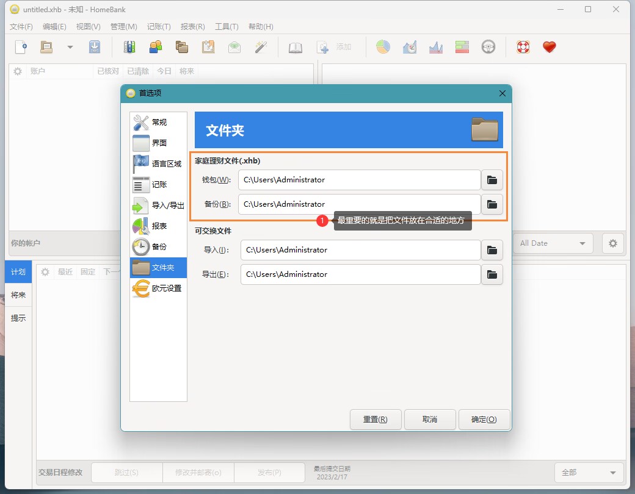Open account management from the toolbar icon
The width and height of the screenshot is (635, 494).
[x=129, y=47]
